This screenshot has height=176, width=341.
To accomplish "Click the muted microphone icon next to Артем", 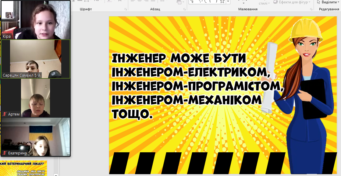I will click(x=5, y=114).
